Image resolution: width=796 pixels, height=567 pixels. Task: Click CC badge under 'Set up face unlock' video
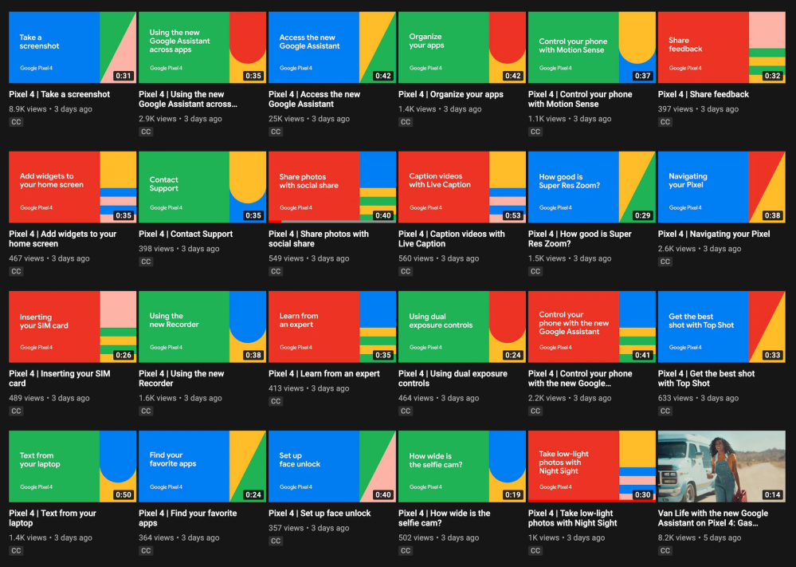[x=276, y=541]
